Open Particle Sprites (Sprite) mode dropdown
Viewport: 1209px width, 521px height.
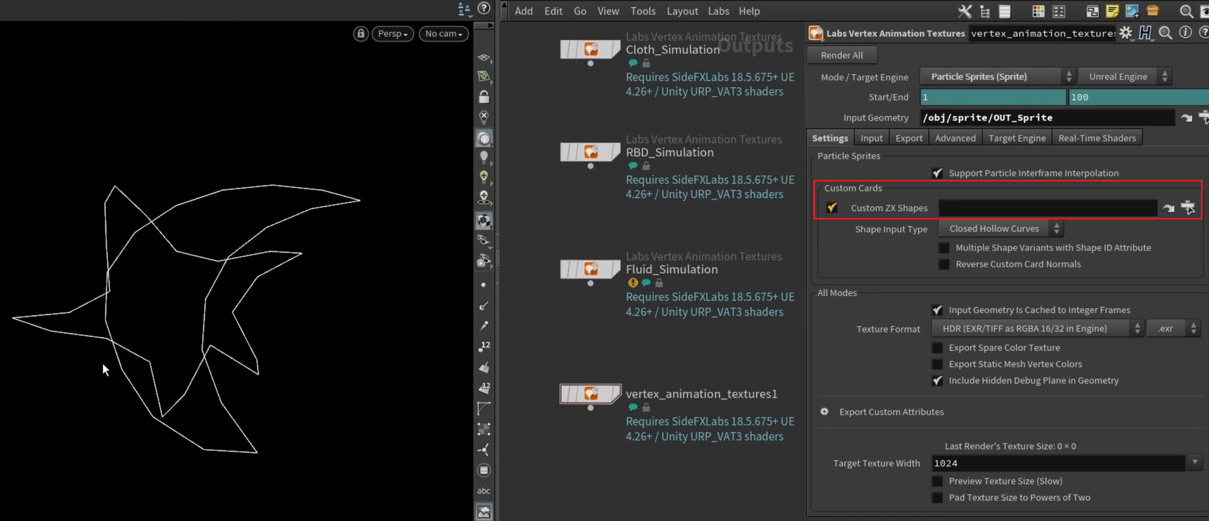pyautogui.click(x=997, y=76)
